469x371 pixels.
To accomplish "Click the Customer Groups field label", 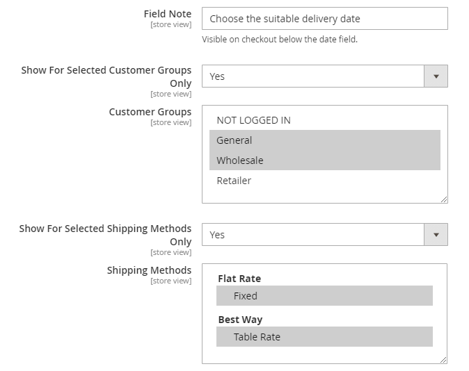I will [x=150, y=112].
